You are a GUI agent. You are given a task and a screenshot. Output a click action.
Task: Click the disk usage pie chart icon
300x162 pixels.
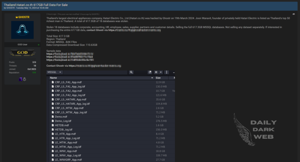pos(150,72)
